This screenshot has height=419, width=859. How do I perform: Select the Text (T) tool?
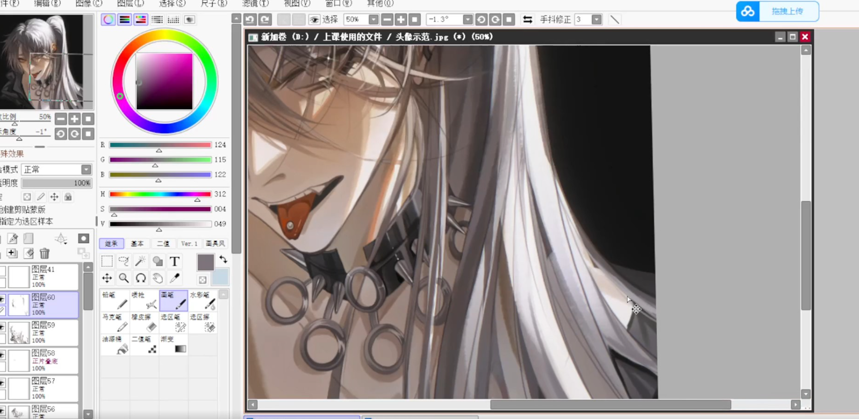pyautogui.click(x=174, y=261)
